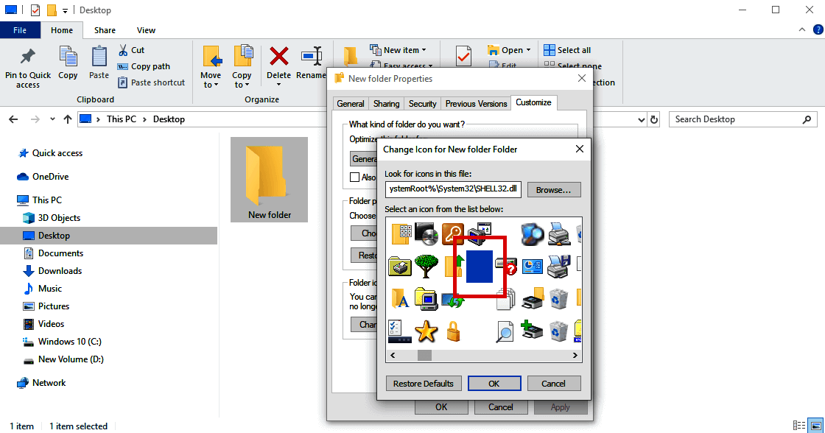Click the Browse button to choose an icon file
Screen dimensions: 825x433
point(554,189)
